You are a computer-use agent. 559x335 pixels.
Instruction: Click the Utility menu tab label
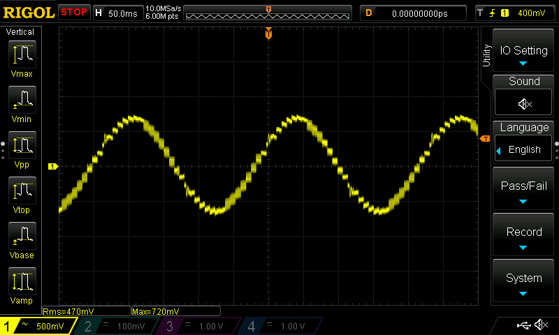486,56
